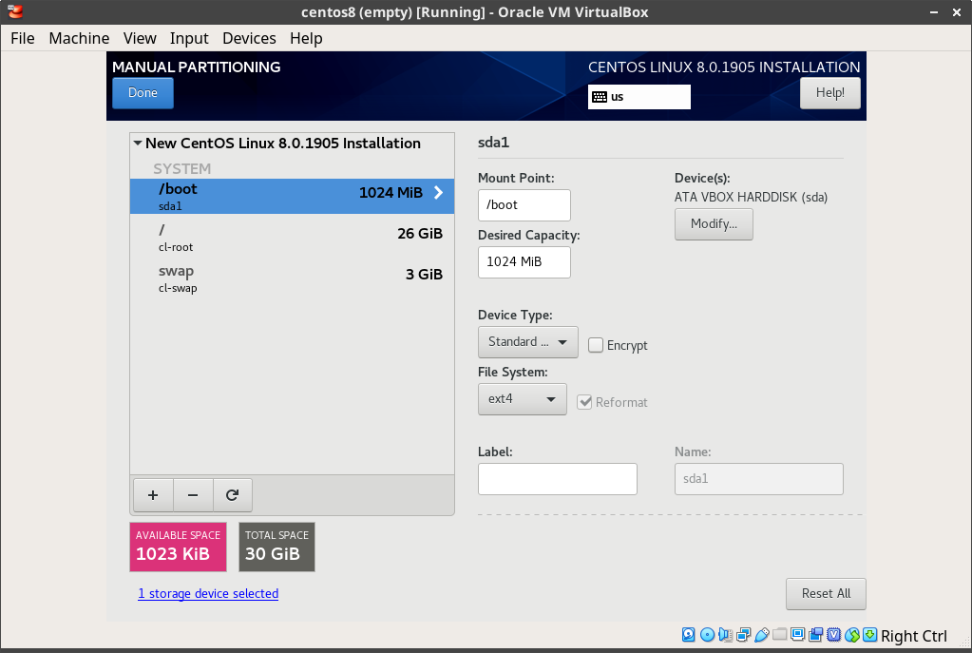Screen dimensions: 972x653
Task: Click the ATA VBOX HARDDISK (sda) text
Action: click(x=751, y=197)
